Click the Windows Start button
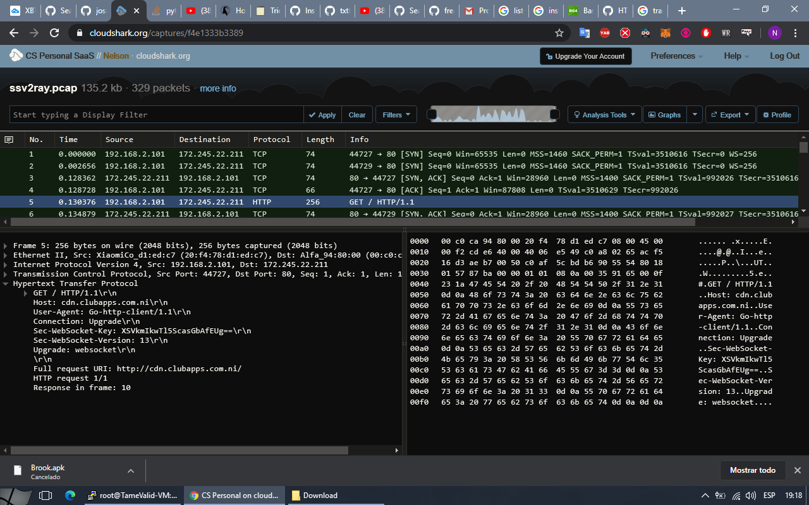Screen dimensions: 809x505 tap(15, 496)
